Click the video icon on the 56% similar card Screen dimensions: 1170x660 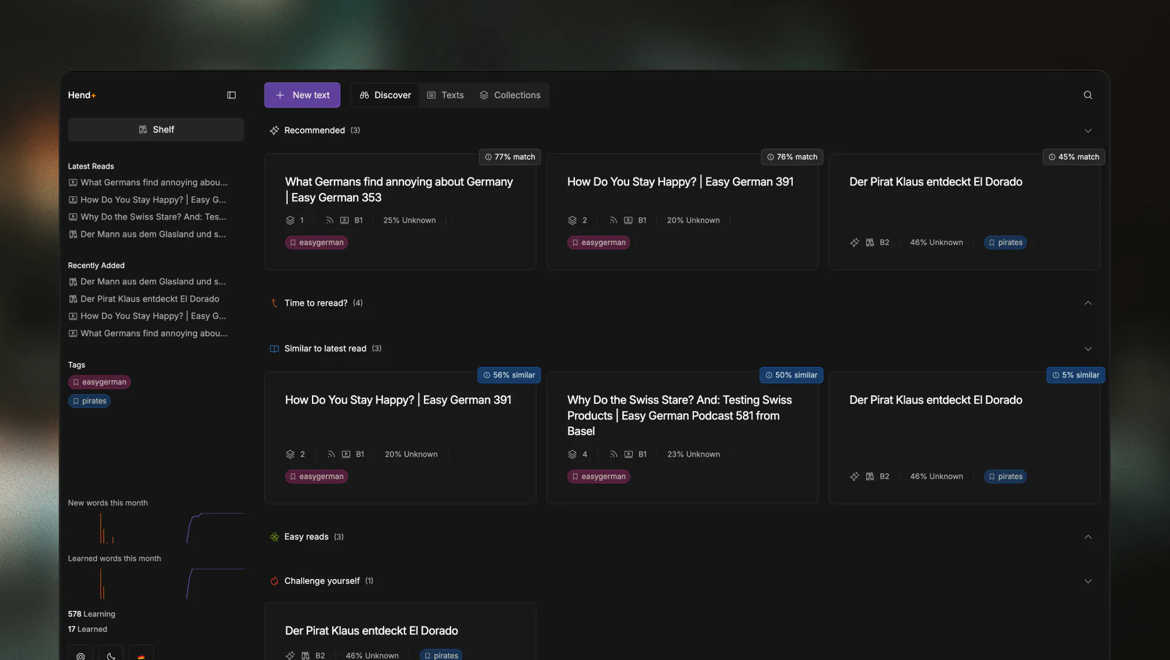[x=346, y=455]
